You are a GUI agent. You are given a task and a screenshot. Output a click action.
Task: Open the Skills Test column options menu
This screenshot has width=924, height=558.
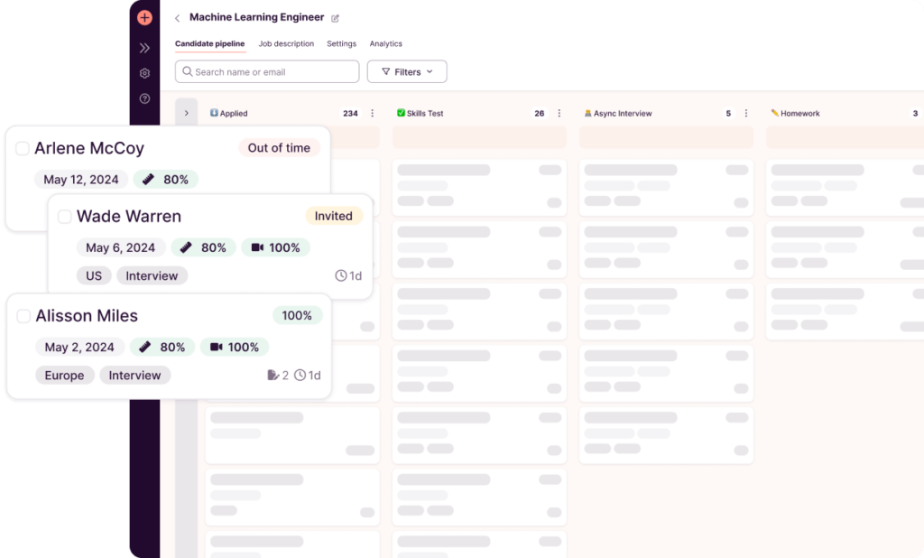(x=559, y=113)
